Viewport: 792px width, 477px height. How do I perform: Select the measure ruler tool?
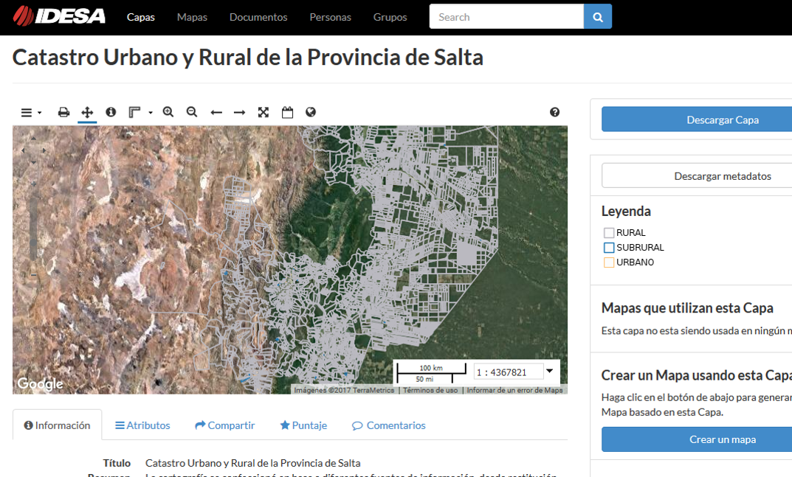pos(134,112)
